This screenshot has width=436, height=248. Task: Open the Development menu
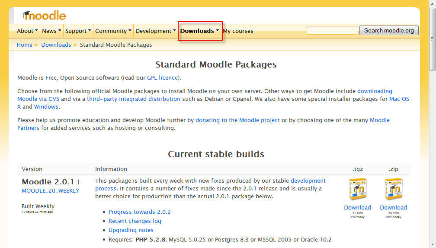click(x=155, y=31)
